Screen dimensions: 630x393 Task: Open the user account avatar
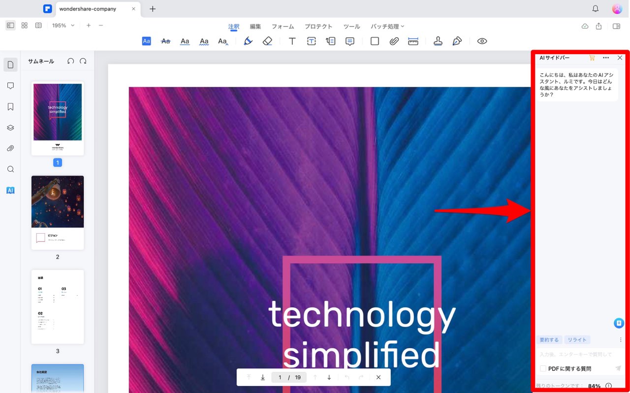(x=617, y=9)
